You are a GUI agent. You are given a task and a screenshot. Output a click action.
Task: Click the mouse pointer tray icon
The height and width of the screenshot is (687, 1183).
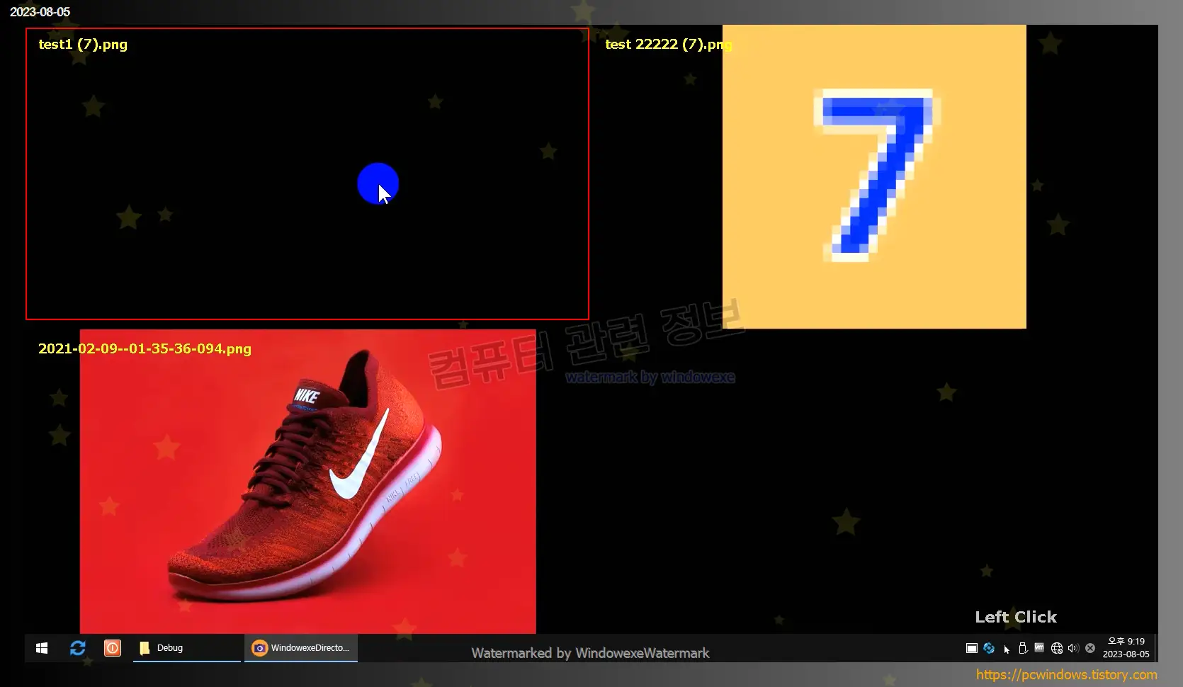[1007, 649]
